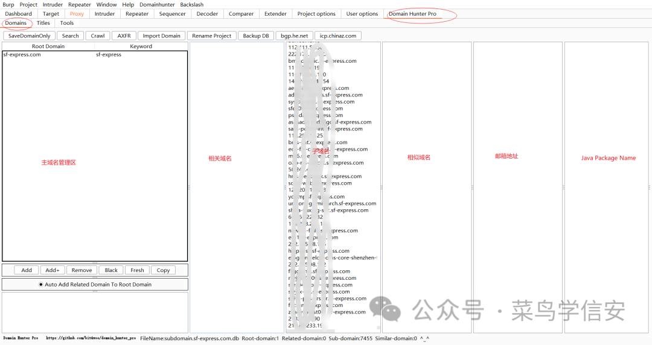
Task: Open the Window menu
Action: tap(106, 5)
